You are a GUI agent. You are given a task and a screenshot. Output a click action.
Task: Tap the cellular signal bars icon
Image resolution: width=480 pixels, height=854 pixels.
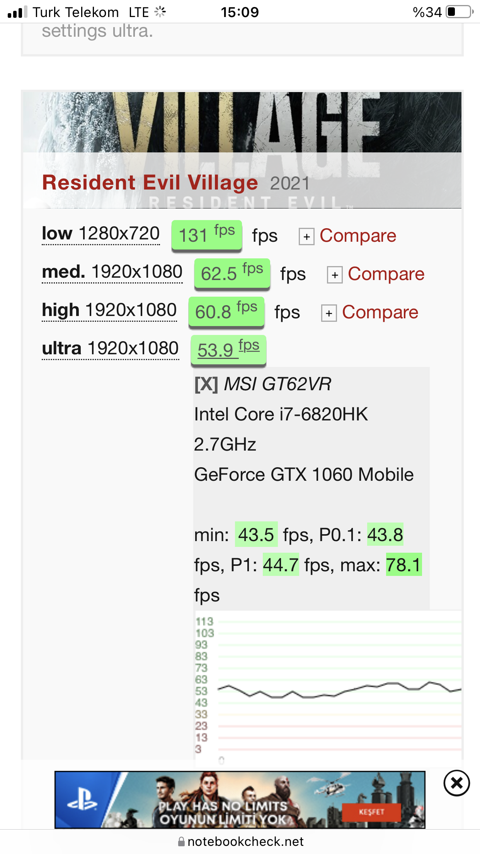tap(17, 12)
